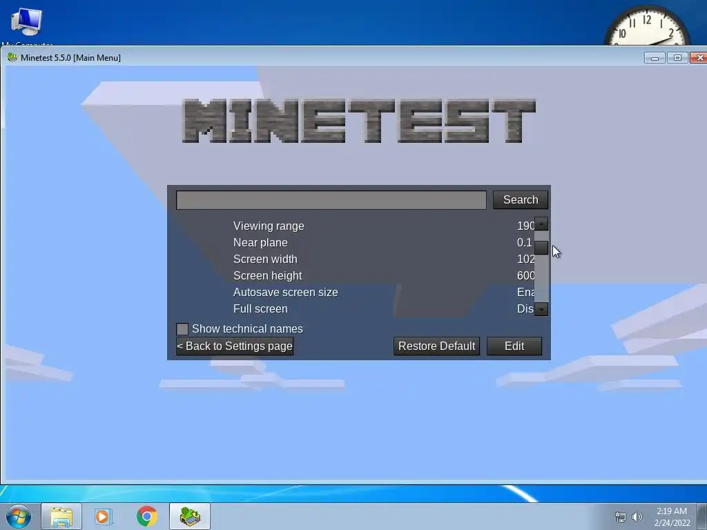The height and width of the screenshot is (530, 707).
Task: Click the taskbar date and time
Action: tap(672, 517)
